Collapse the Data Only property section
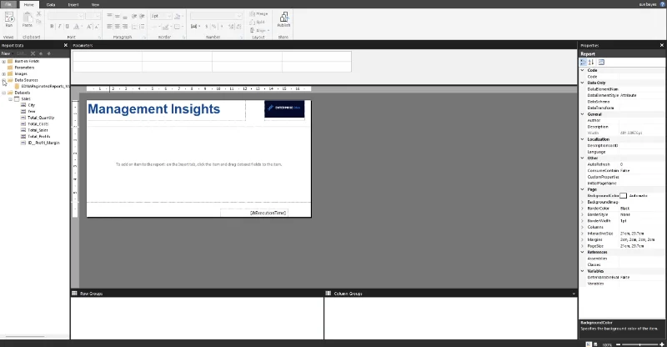Screen dimensions: 667x347 582,83
